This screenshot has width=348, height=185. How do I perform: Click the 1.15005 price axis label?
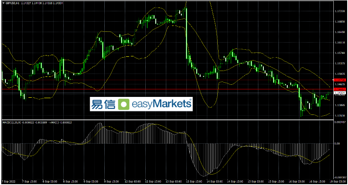coord(340,73)
